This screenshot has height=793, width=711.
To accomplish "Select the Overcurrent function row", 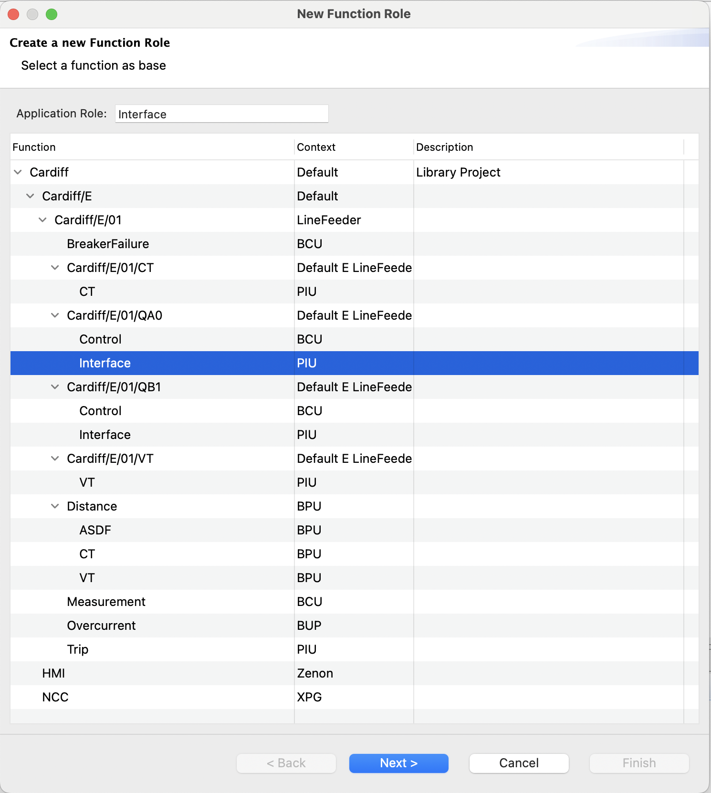I will 355,626.
